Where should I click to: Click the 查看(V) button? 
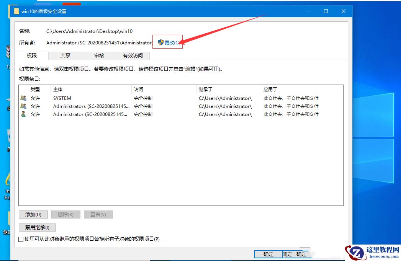pos(98,214)
